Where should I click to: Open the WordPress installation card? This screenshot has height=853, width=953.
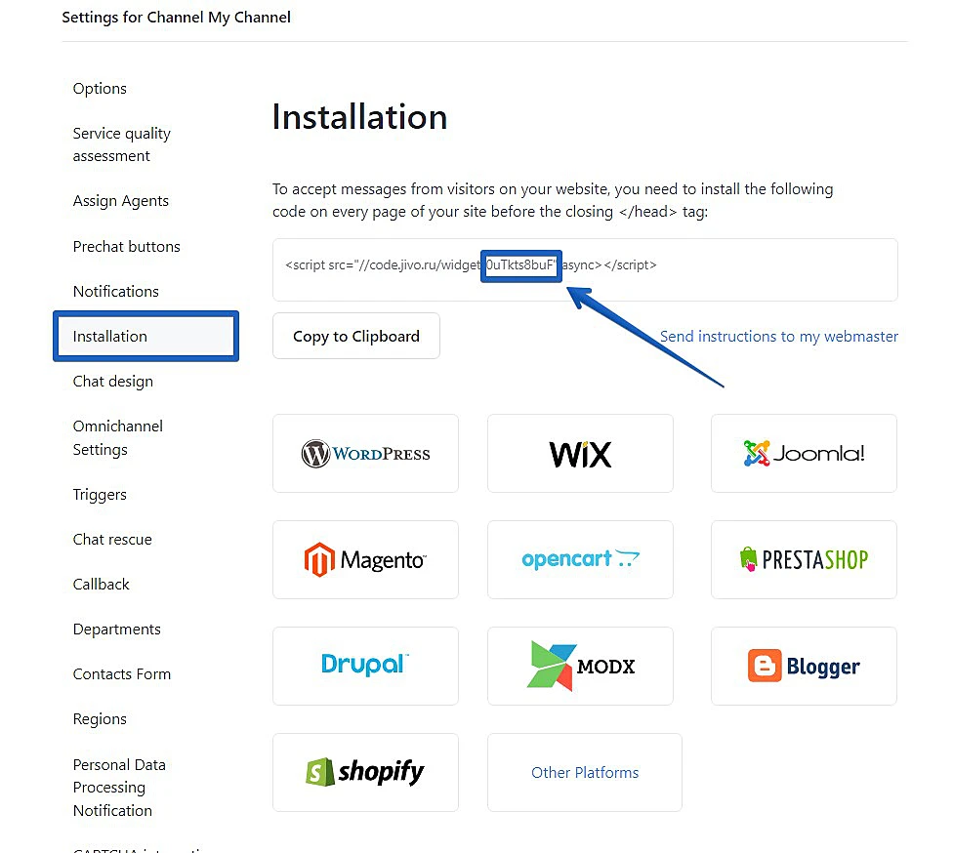(x=365, y=453)
